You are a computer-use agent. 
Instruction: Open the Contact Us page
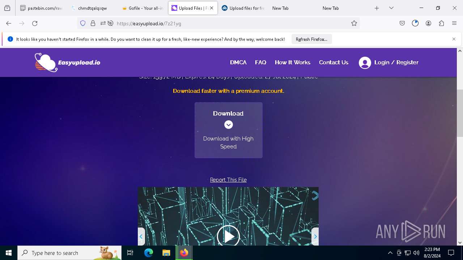click(334, 62)
